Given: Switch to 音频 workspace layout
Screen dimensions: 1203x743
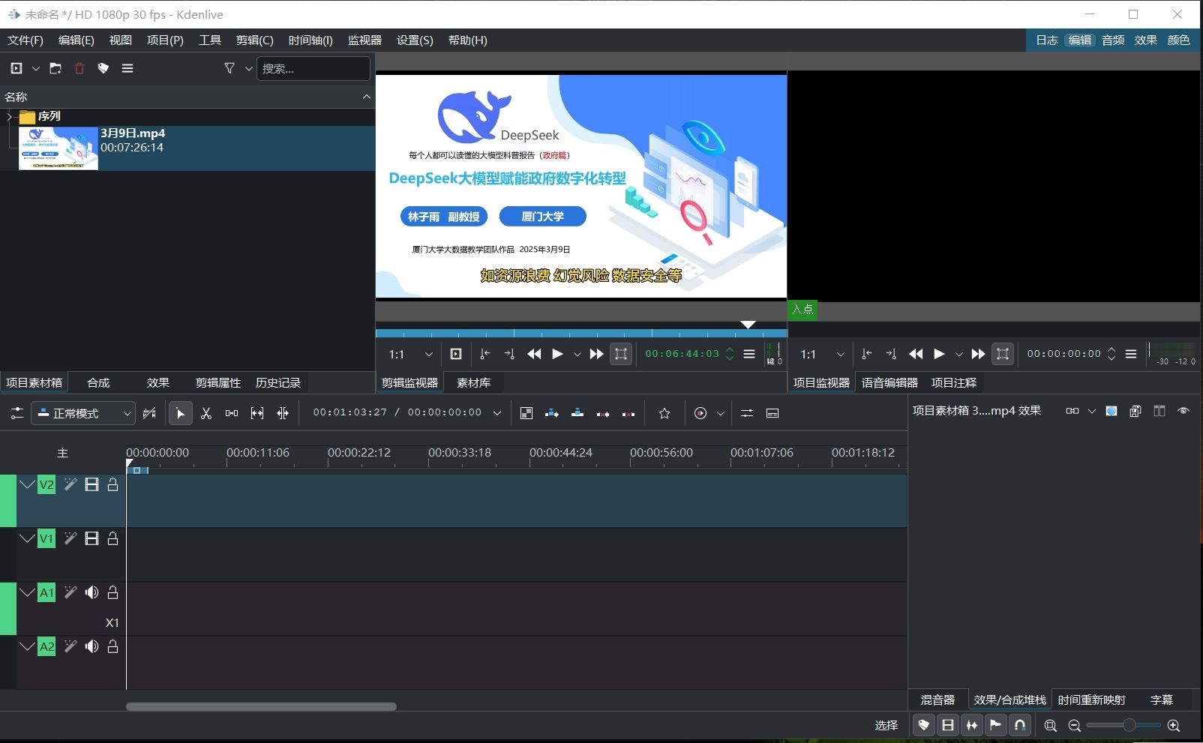Looking at the screenshot, I should [x=1113, y=40].
